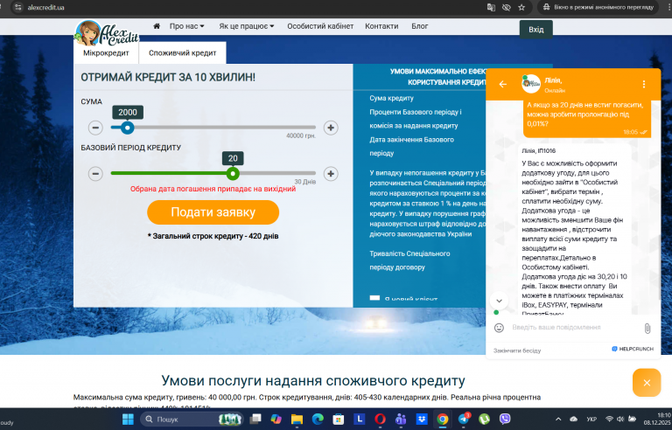Click the amount slider handle at 2000
Viewport: 672px width, 430px height.
point(127,128)
